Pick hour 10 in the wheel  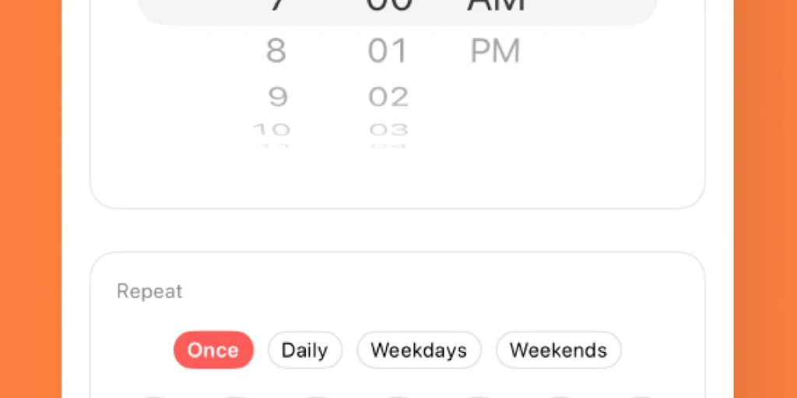(x=272, y=129)
